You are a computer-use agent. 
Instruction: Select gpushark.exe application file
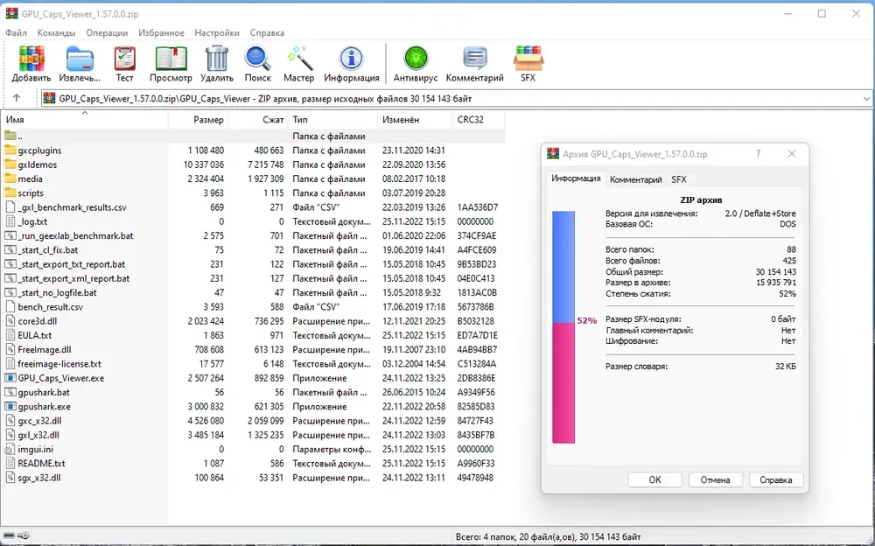(x=44, y=406)
